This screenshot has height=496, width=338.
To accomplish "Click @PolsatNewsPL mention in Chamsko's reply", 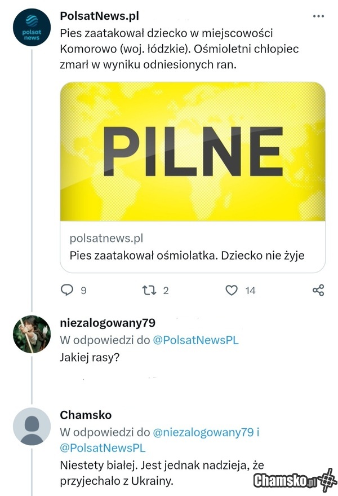I will pos(103,448).
